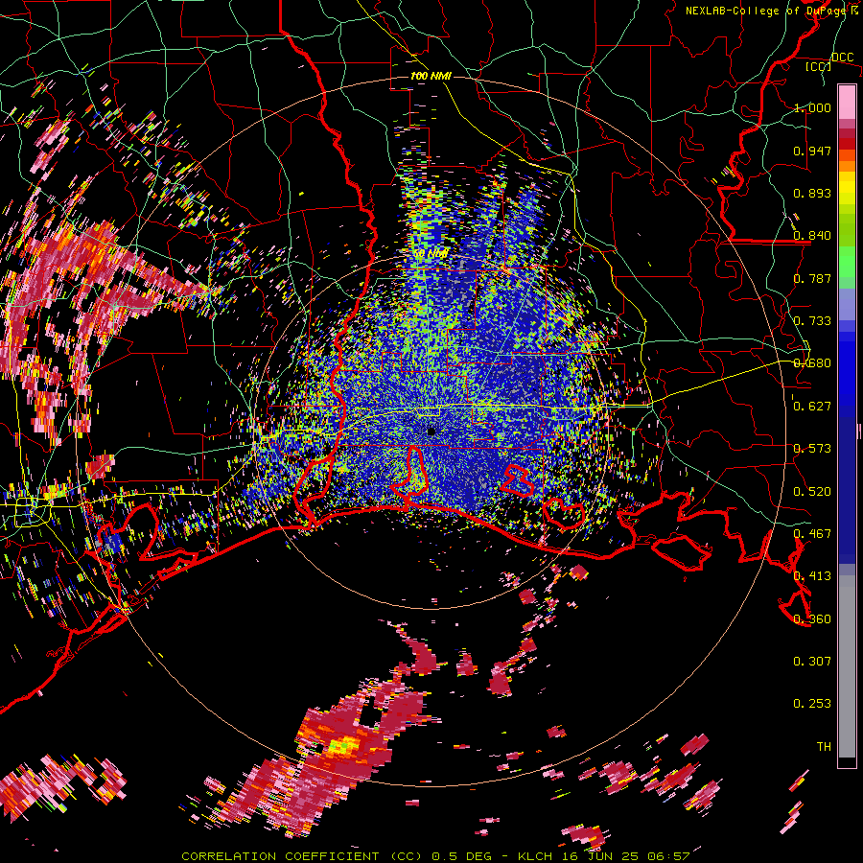This screenshot has width=863, height=863.
Task: Click the 0.787 legend value
Action: (x=812, y=278)
